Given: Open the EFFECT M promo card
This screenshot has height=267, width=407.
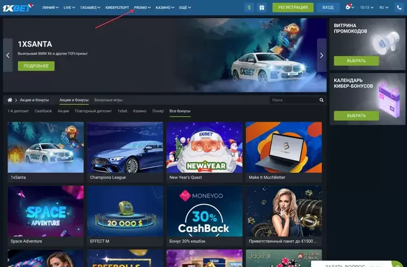Looking at the screenshot, I should point(125,216).
